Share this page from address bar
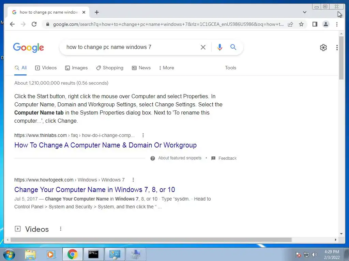The image size is (349, 261). (x=290, y=24)
